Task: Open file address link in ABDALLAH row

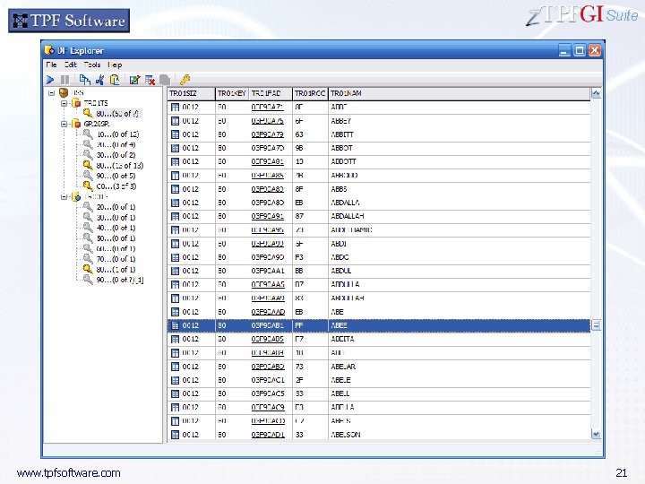Action: tap(267, 216)
